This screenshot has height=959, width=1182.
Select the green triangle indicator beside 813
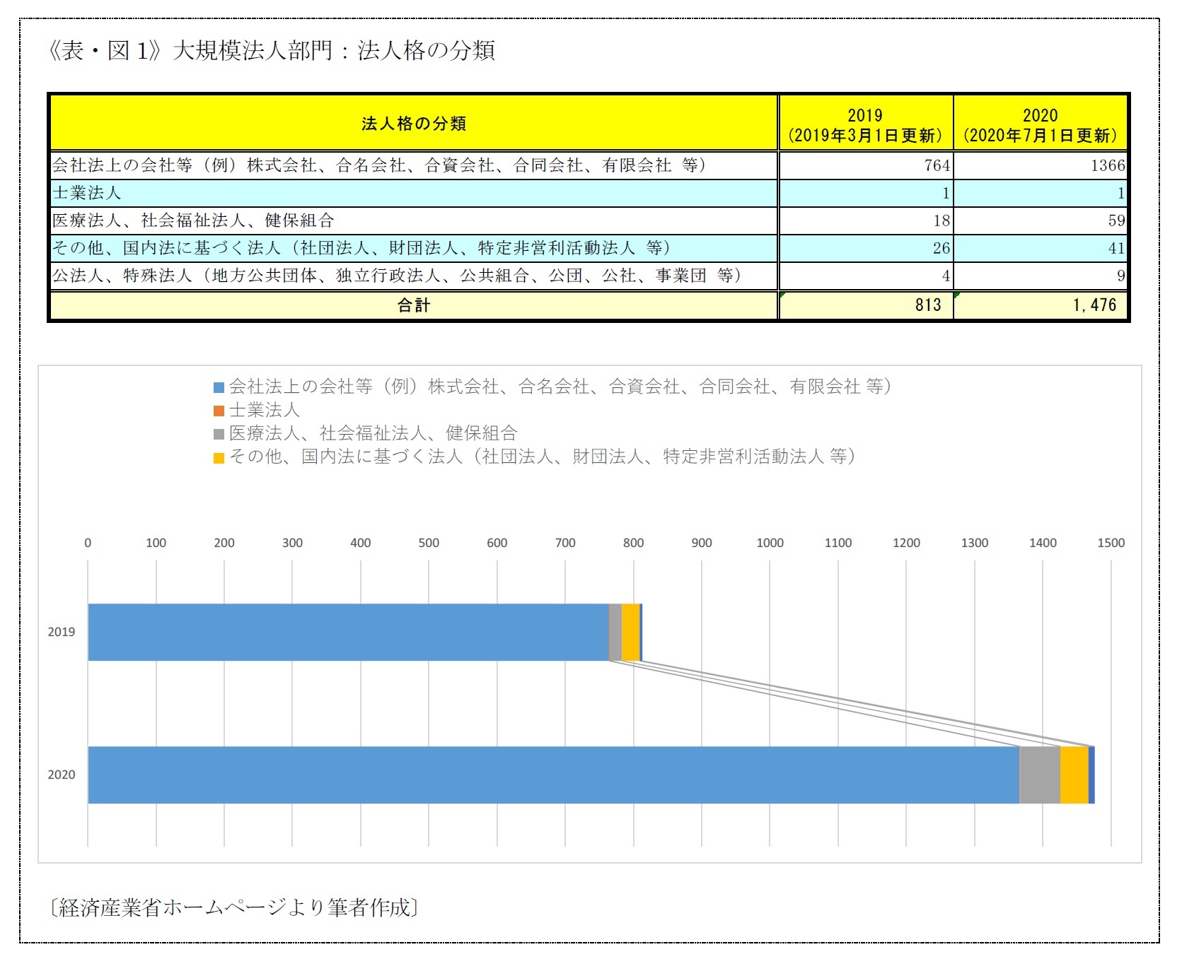coord(782,296)
